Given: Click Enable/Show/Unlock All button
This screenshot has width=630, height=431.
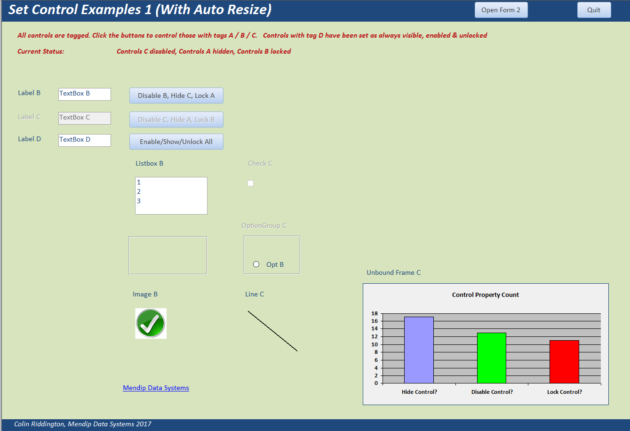Looking at the screenshot, I should 176,142.
